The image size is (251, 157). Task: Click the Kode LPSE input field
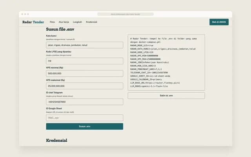pos(85,61)
